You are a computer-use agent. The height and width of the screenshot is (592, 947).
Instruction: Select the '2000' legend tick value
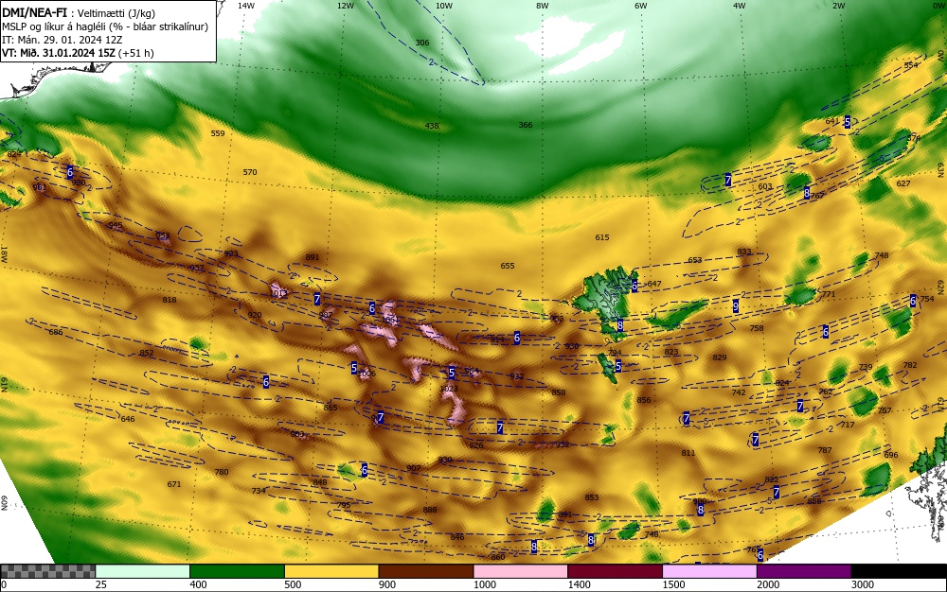coord(768,584)
